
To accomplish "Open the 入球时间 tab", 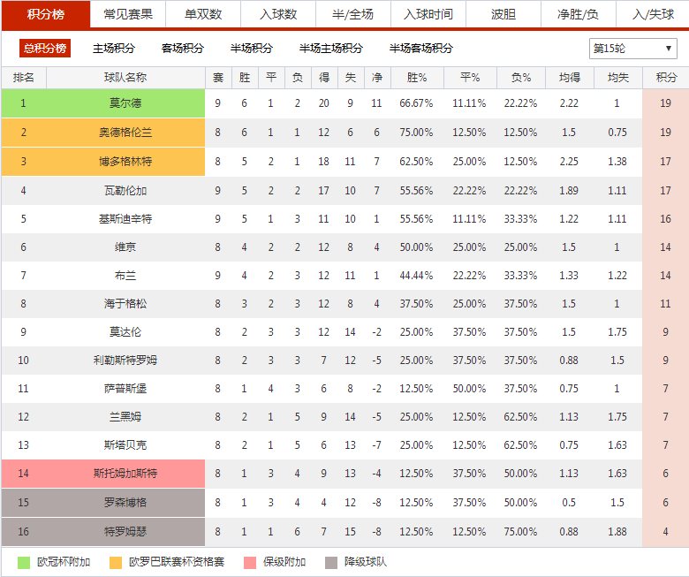I will [428, 14].
